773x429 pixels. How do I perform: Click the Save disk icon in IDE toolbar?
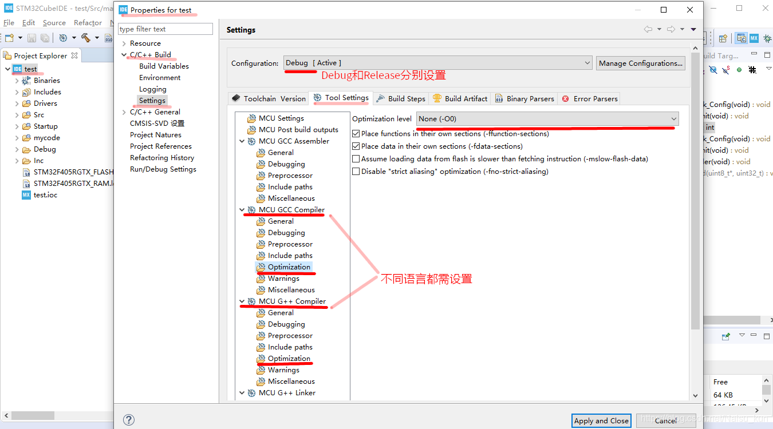32,38
